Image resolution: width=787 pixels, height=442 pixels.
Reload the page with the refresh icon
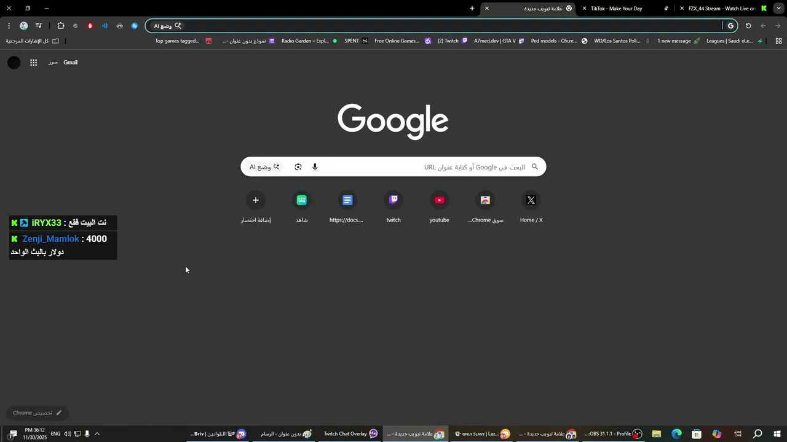pyautogui.click(x=748, y=26)
